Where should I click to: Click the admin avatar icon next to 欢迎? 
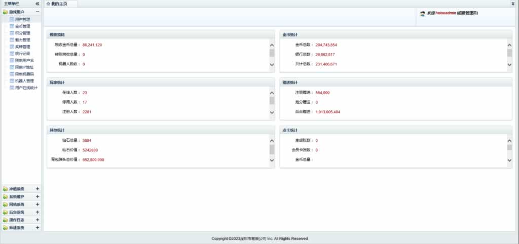(422, 14)
